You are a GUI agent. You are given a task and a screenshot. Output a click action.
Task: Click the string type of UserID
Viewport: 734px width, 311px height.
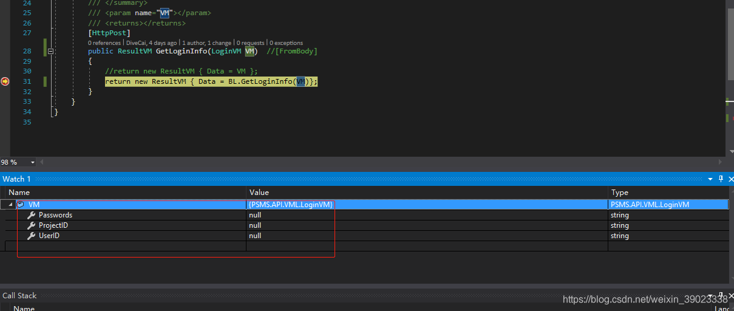click(619, 236)
